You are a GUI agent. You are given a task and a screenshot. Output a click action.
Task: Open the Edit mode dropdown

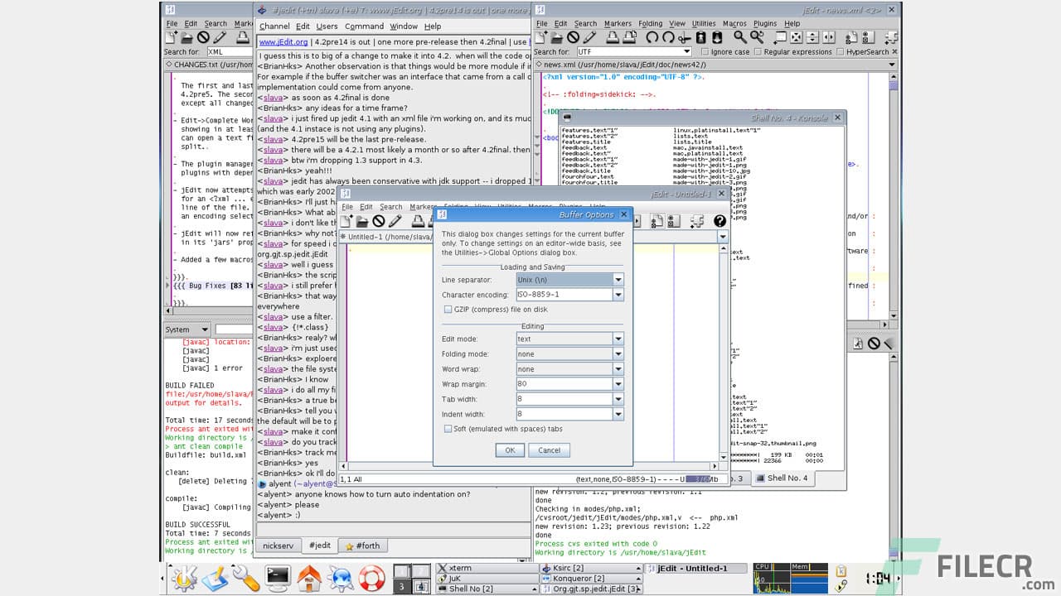pos(618,339)
